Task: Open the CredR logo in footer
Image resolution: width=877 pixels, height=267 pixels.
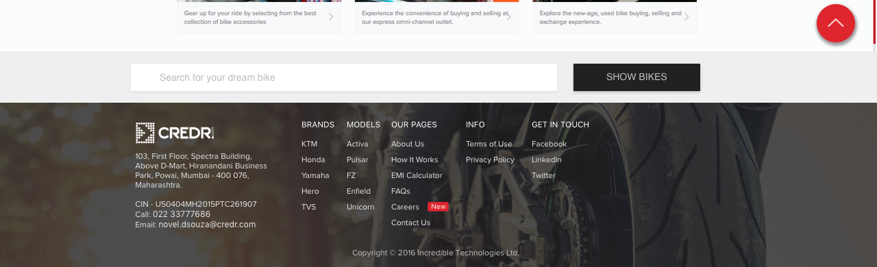Action: (x=175, y=133)
